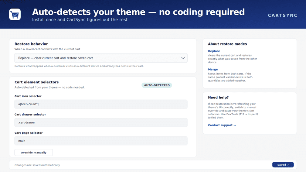
Task: Click the CartSync shopping cart logo icon
Action: click(15, 14)
